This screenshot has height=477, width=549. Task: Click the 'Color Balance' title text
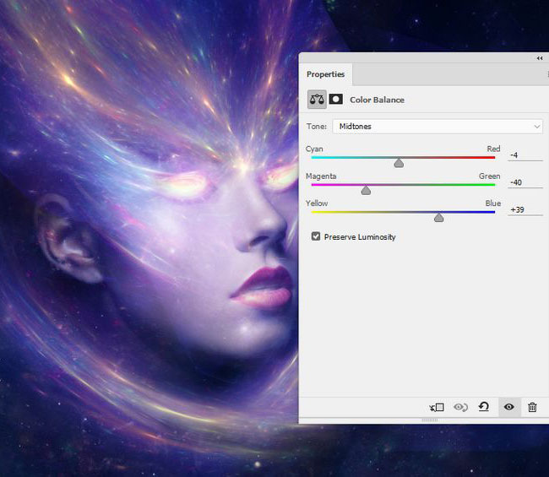click(x=377, y=100)
